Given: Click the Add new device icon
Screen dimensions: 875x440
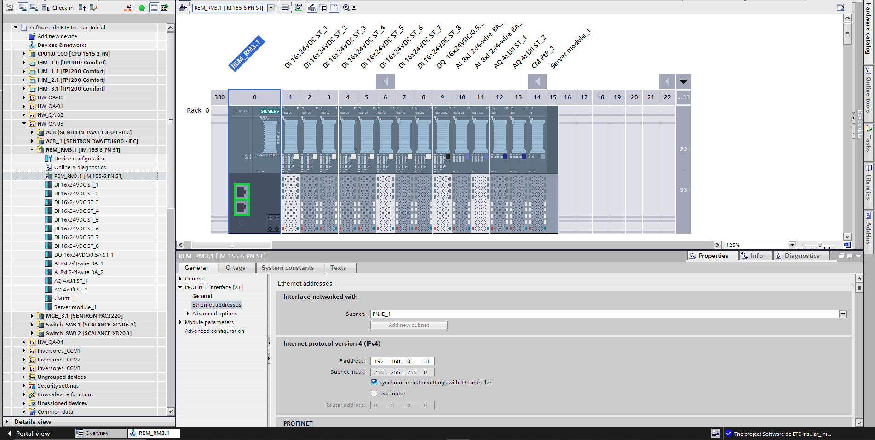Looking at the screenshot, I should click(32, 36).
